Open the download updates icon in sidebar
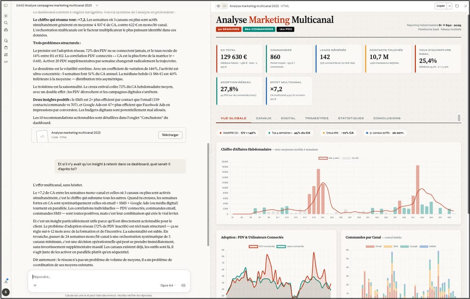The width and height of the screenshot is (470, 299). point(6,281)
